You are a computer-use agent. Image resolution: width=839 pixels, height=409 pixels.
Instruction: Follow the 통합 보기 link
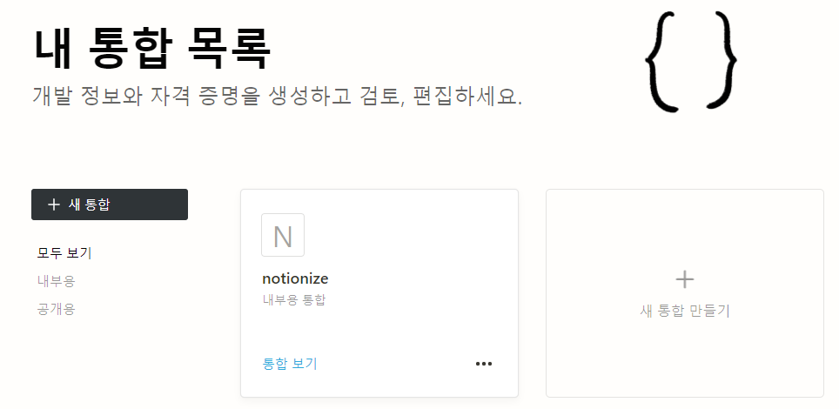click(x=290, y=364)
